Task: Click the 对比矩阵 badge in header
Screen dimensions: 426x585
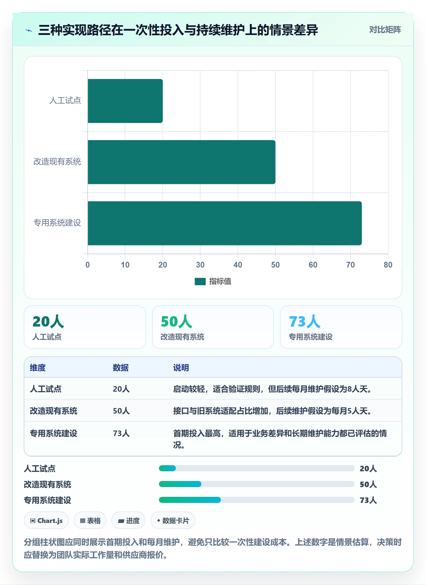Action: tap(385, 30)
